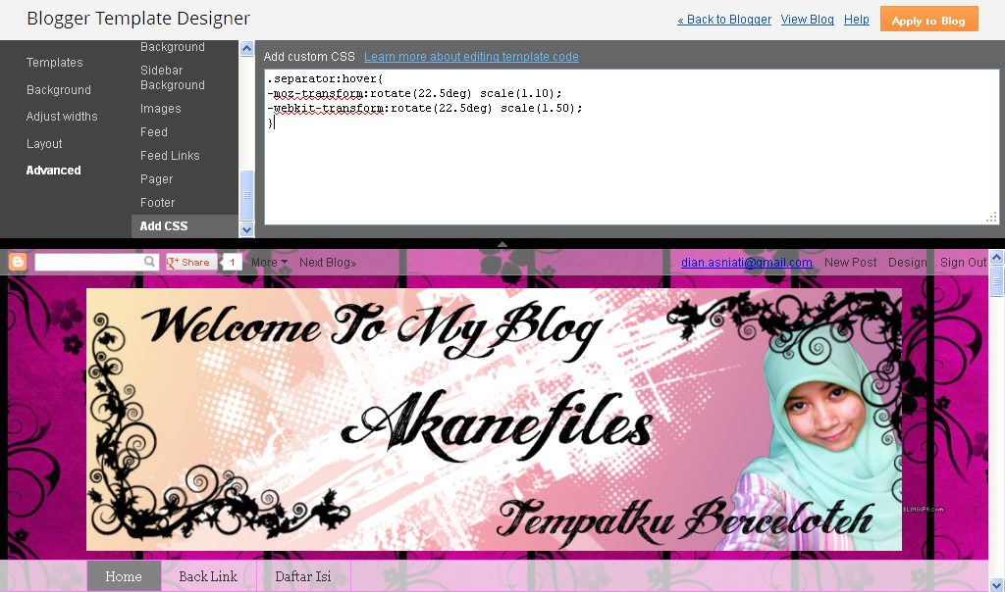Screen dimensions: 1005x592
Task: Click the orange Blogger logo icon
Action: coord(18,262)
